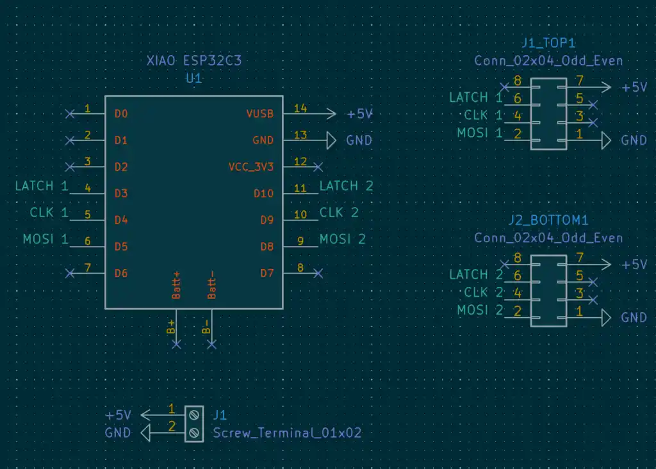Click the "D5" pin name in U1

click(x=121, y=247)
